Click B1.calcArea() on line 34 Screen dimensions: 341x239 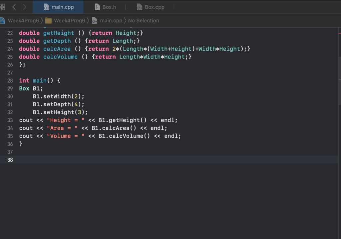pyautogui.click(x=114, y=128)
